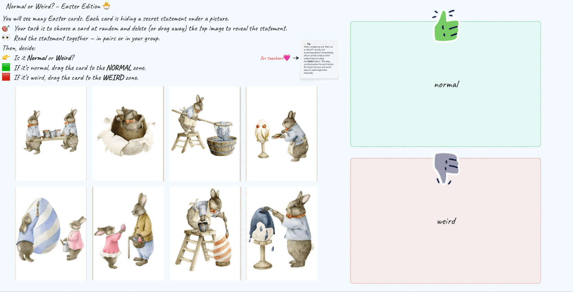Select card with rabbit on ladder painting egg

tap(205, 234)
